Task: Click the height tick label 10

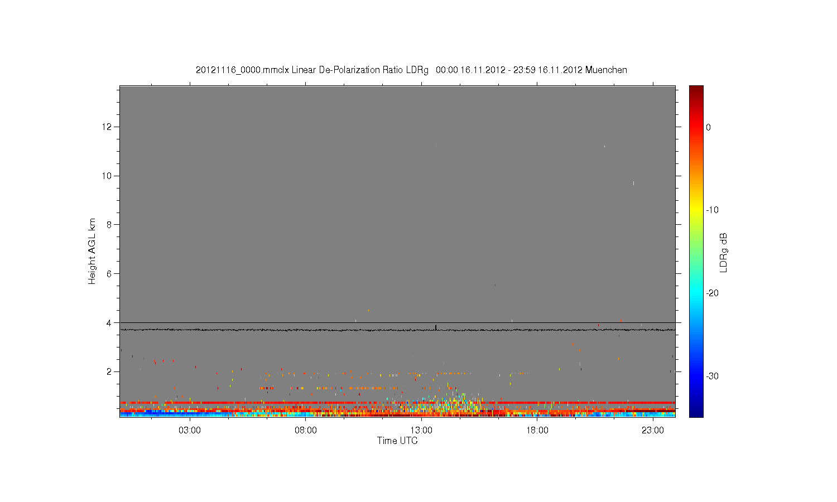Action: [x=107, y=176]
